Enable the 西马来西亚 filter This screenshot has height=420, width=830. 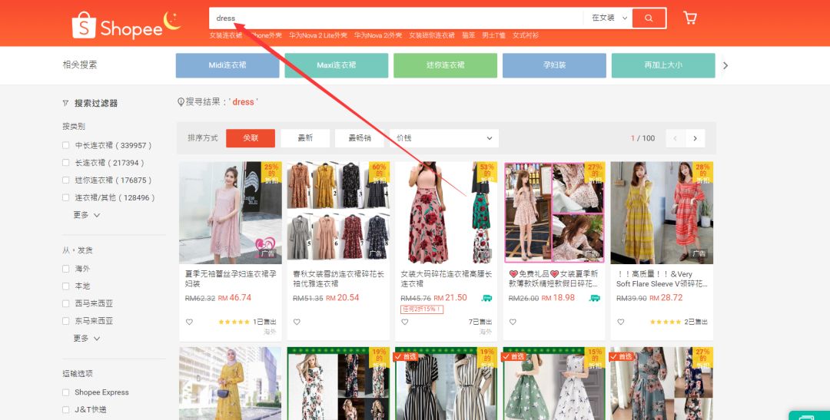click(65, 303)
